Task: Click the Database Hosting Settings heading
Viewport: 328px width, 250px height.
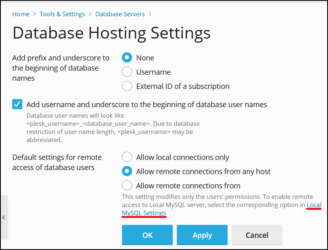Action: (x=111, y=33)
